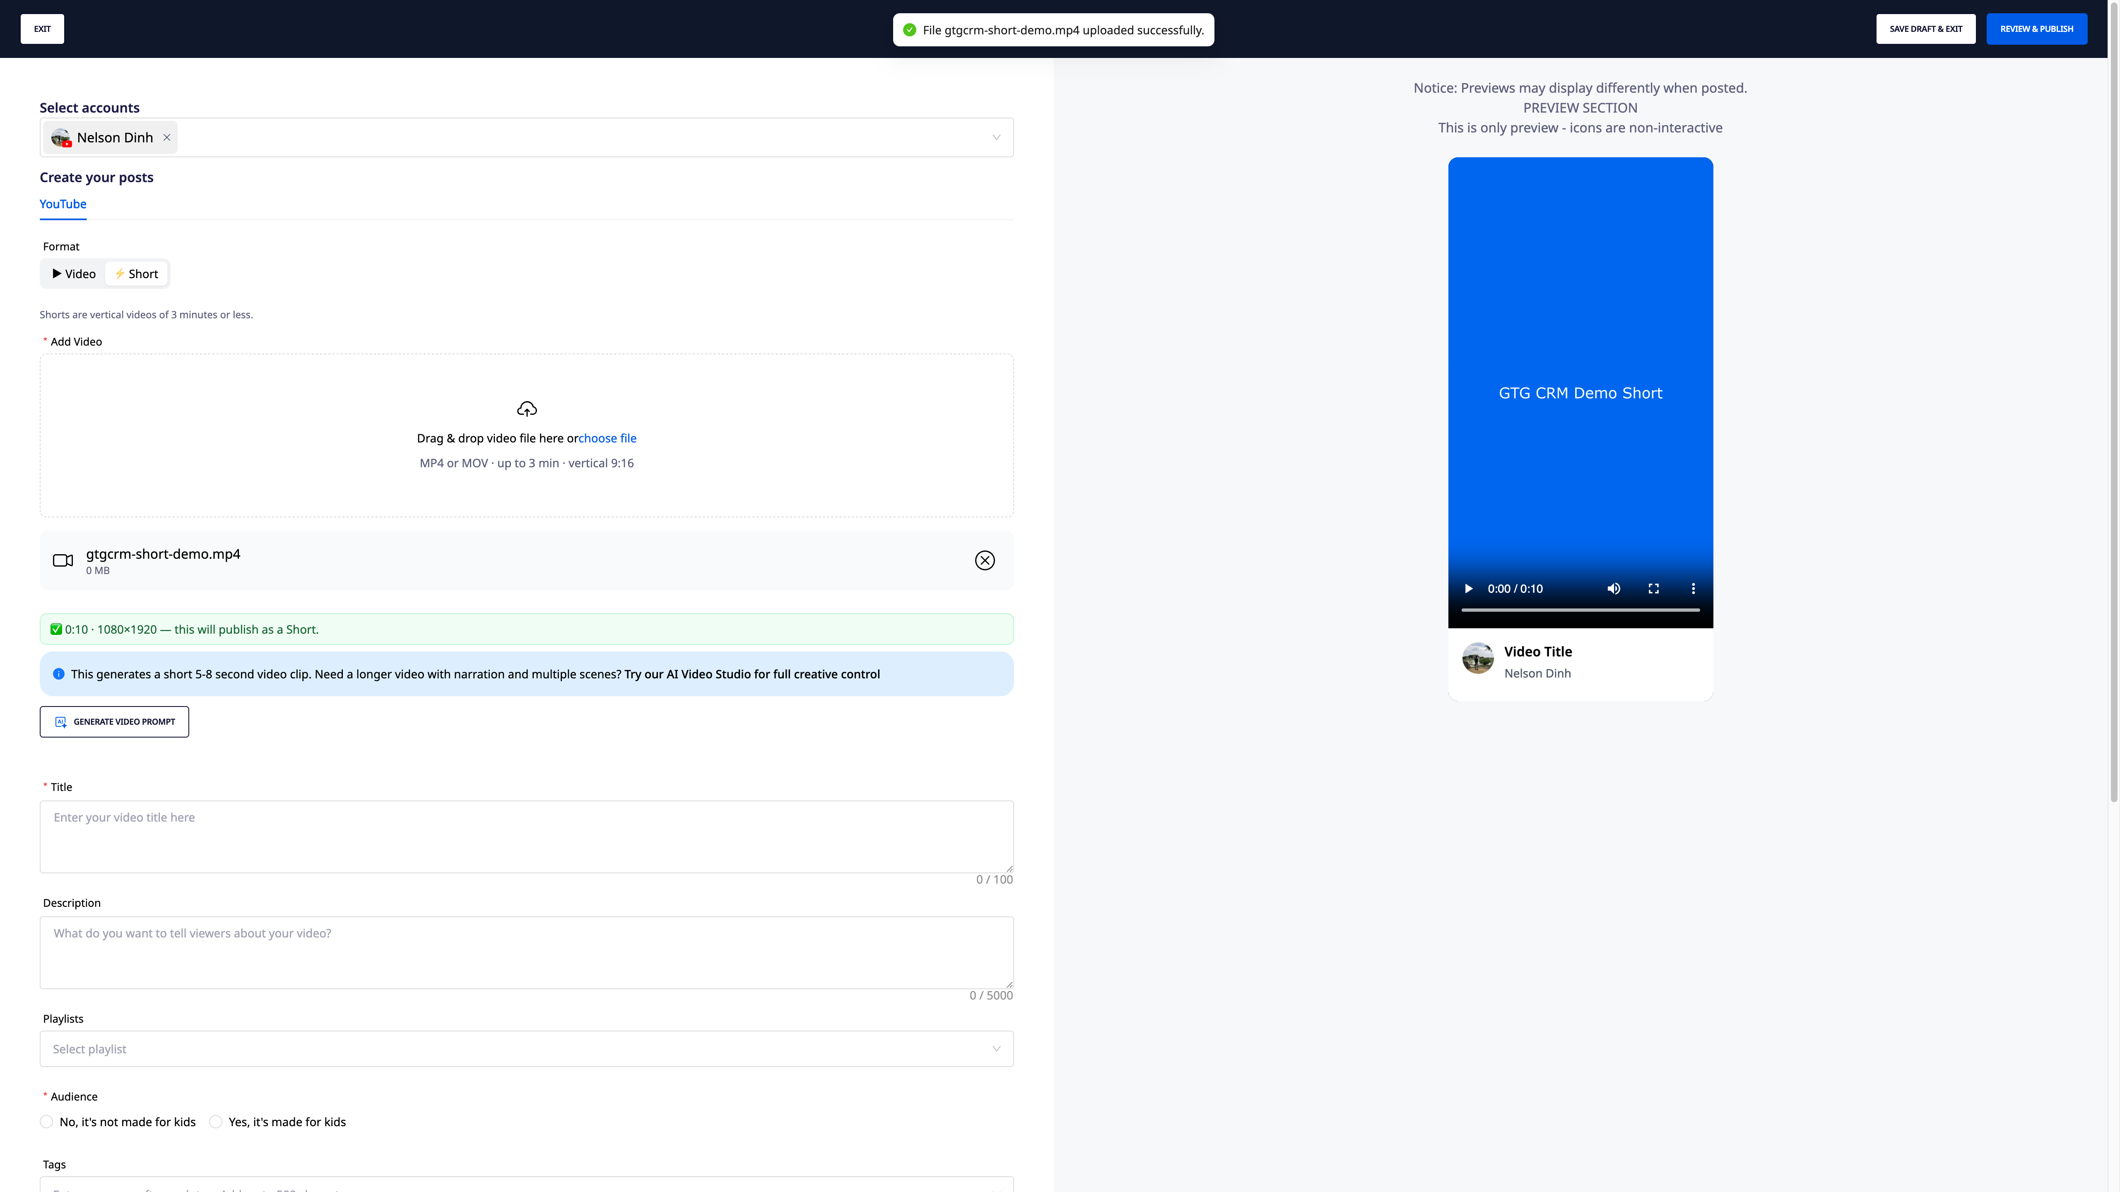The width and height of the screenshot is (2120, 1192).
Task: Click the blue info icon in the notice
Action: click(x=58, y=674)
